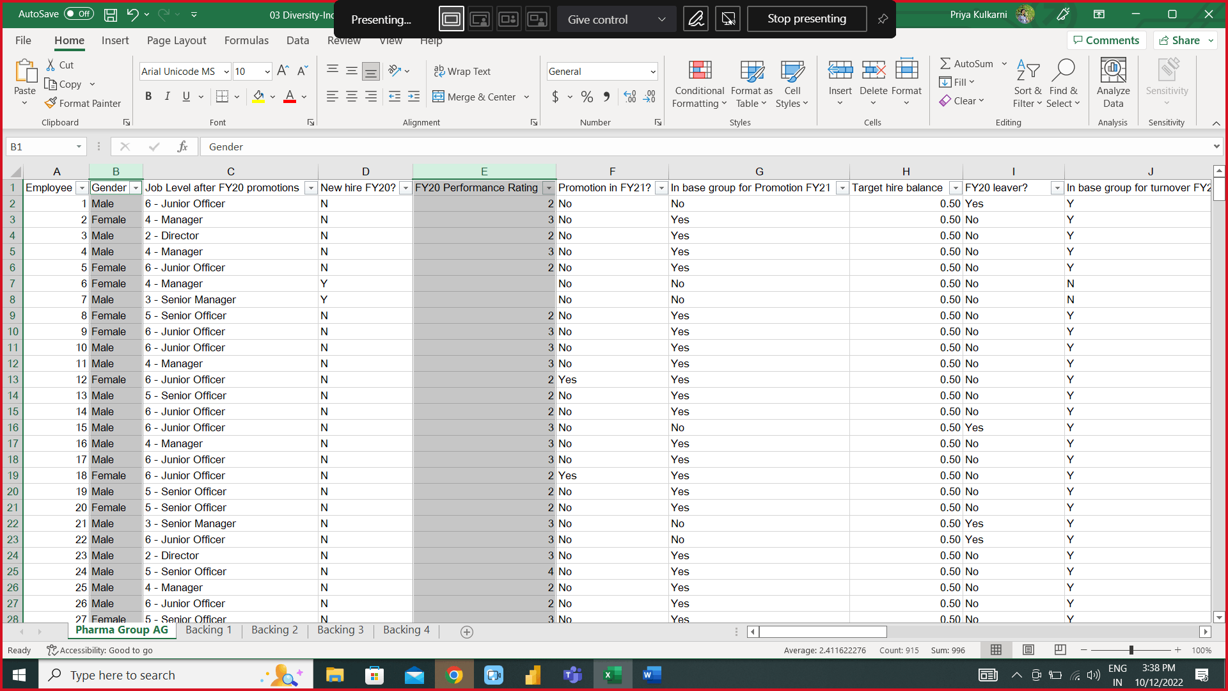Click the Center align icon
This screenshot has height=691, width=1228.
coord(351,97)
